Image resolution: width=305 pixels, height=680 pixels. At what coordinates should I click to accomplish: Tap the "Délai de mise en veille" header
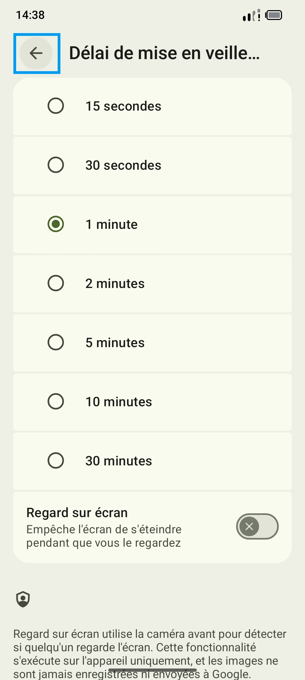click(x=164, y=53)
